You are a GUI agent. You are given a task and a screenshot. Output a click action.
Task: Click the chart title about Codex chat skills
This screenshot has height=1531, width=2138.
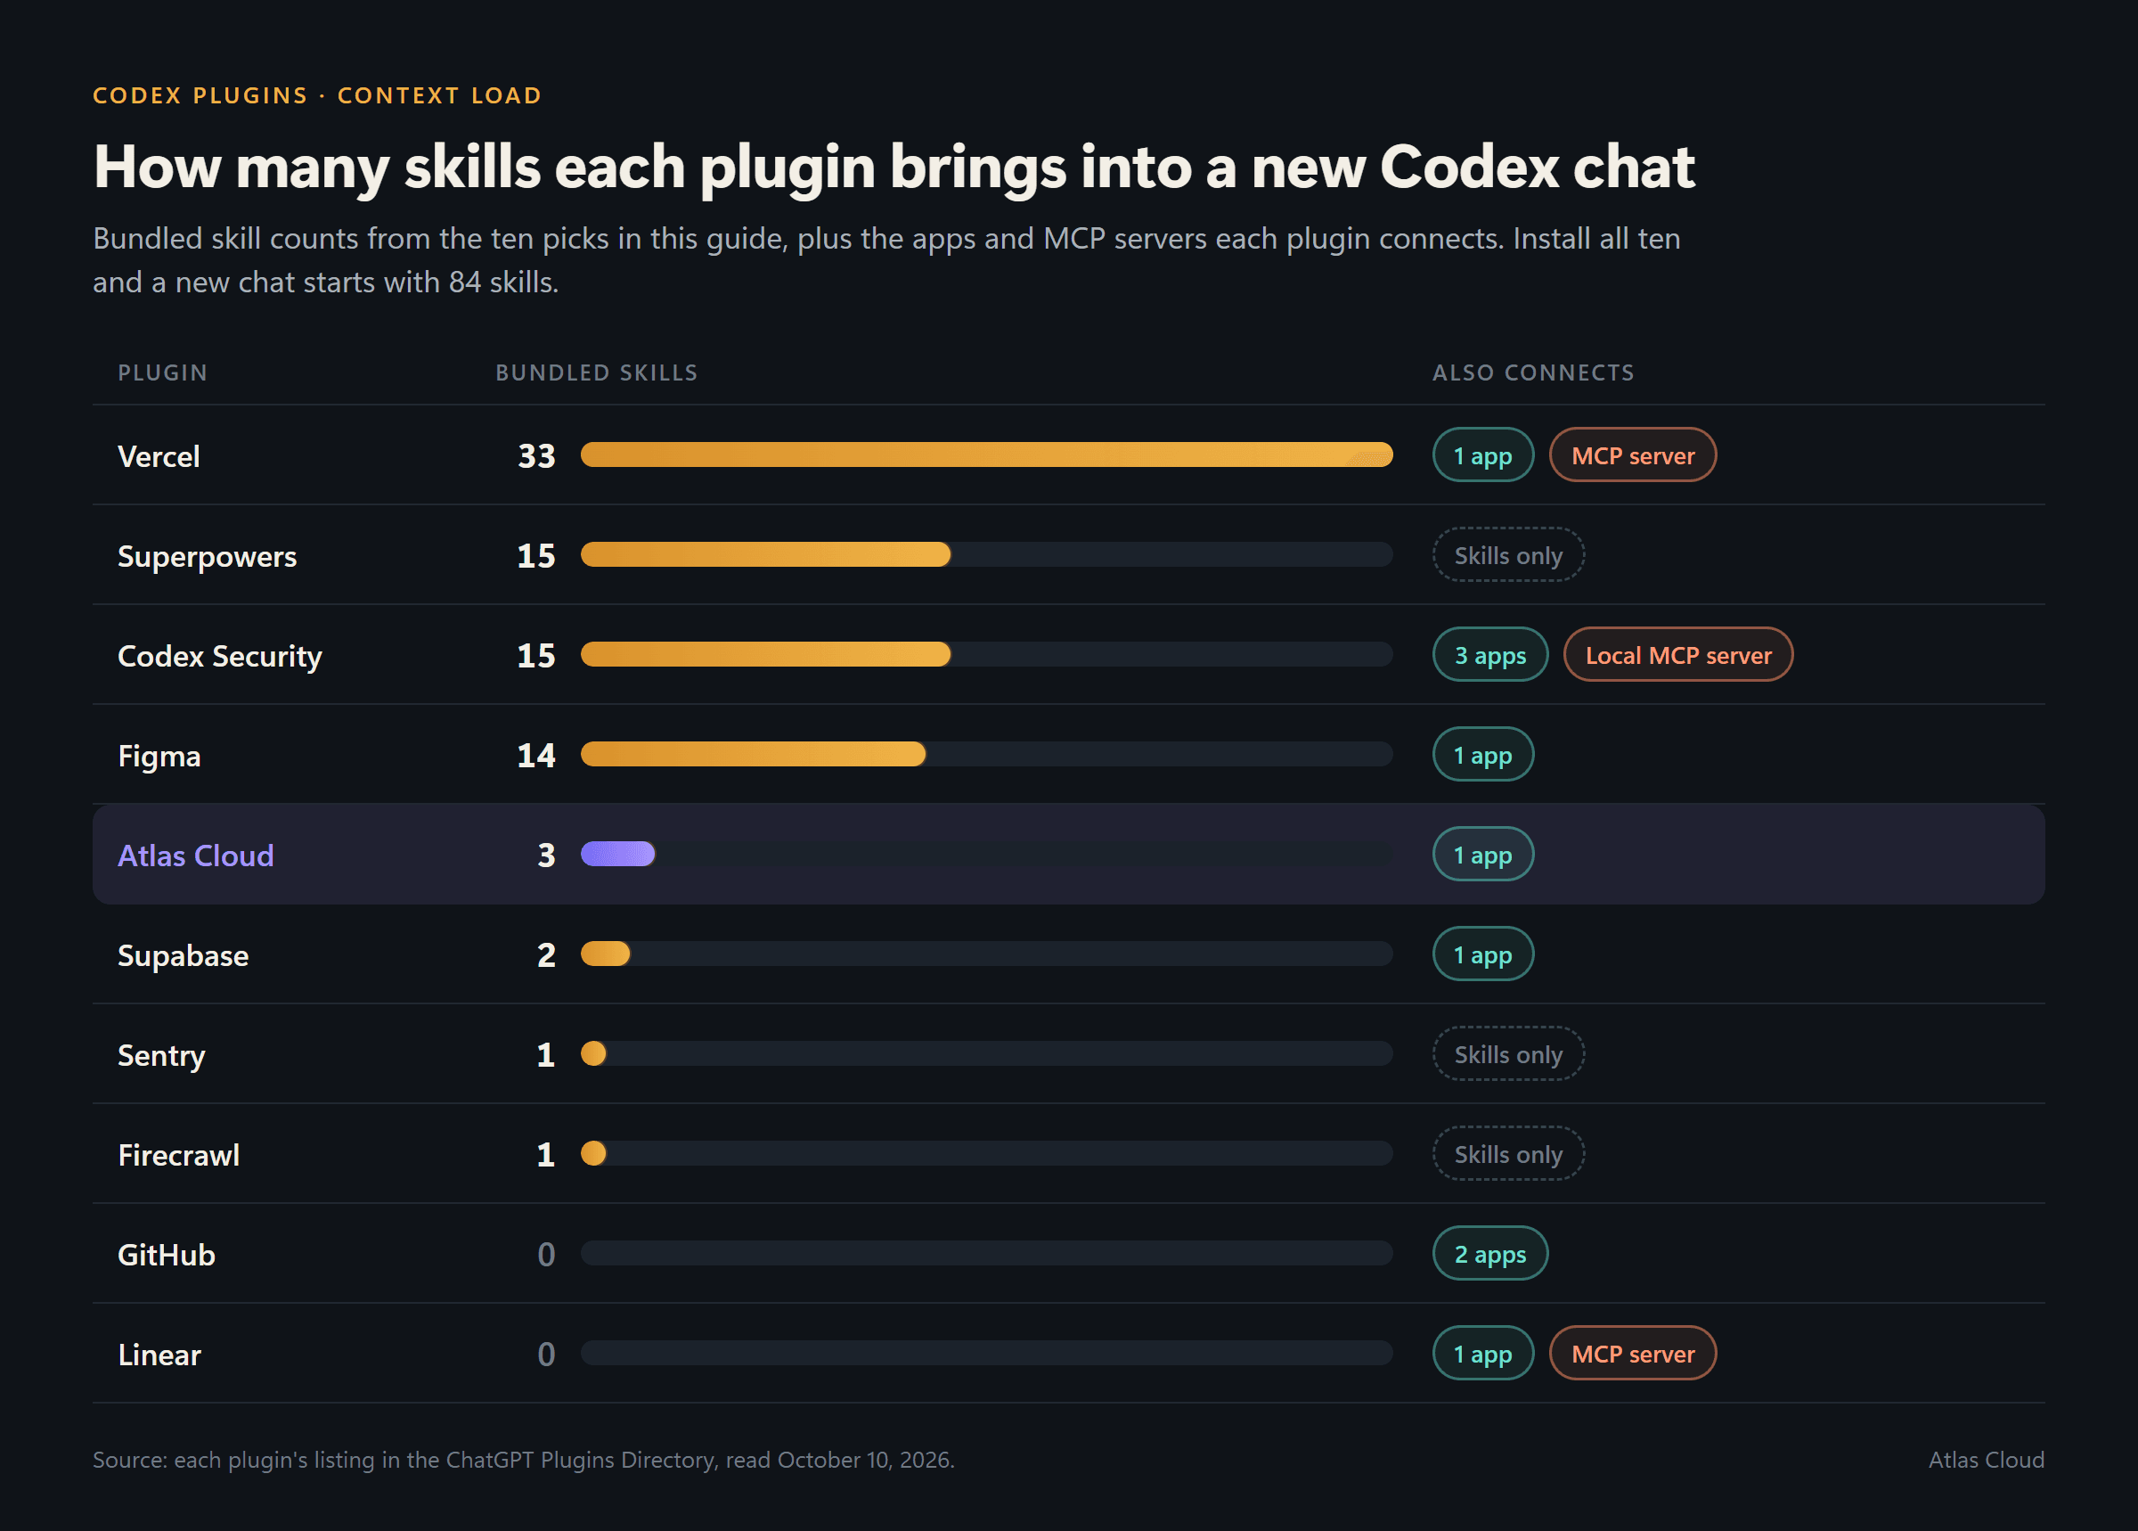click(894, 168)
